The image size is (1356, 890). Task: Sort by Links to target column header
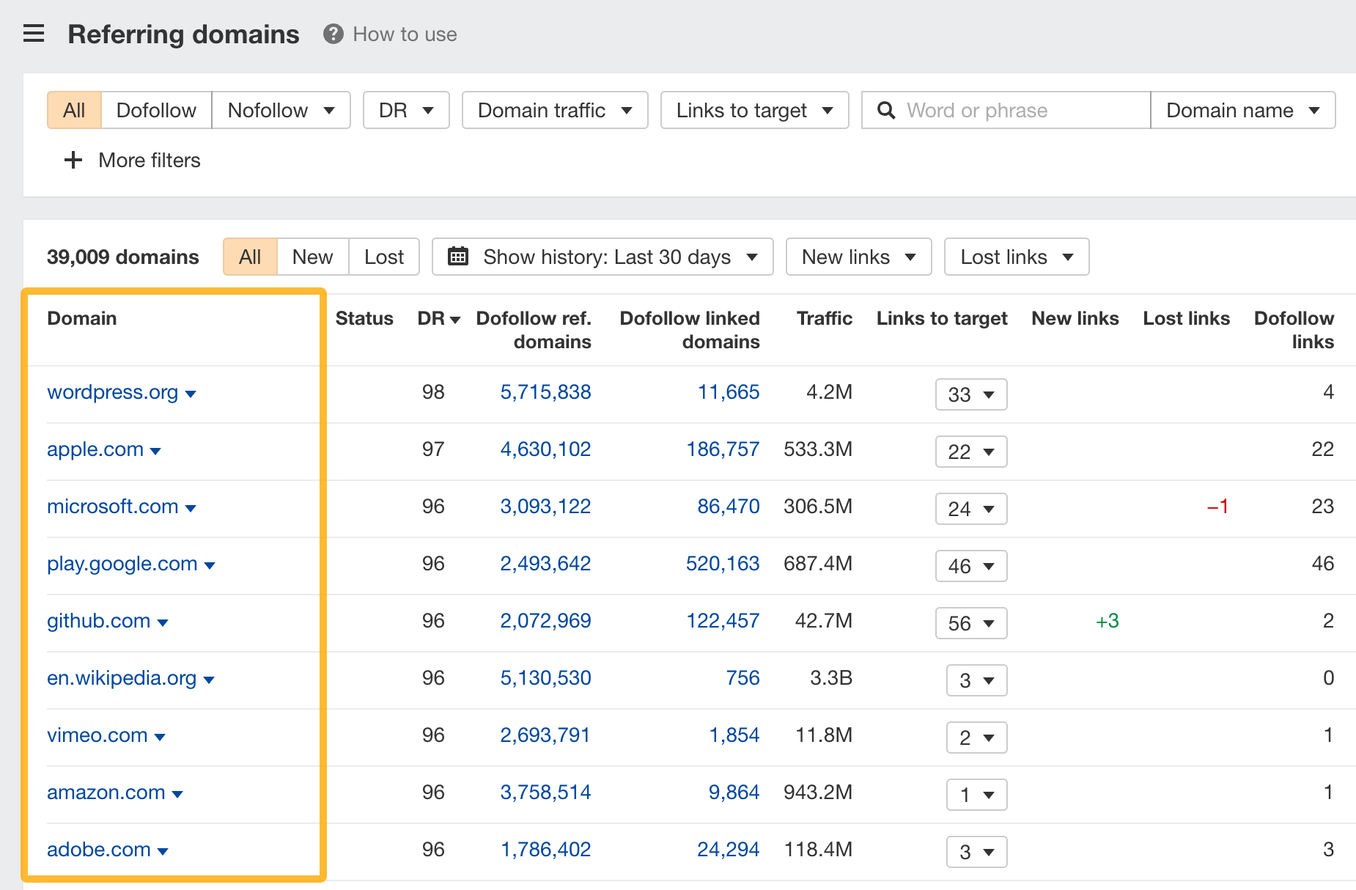coord(942,318)
